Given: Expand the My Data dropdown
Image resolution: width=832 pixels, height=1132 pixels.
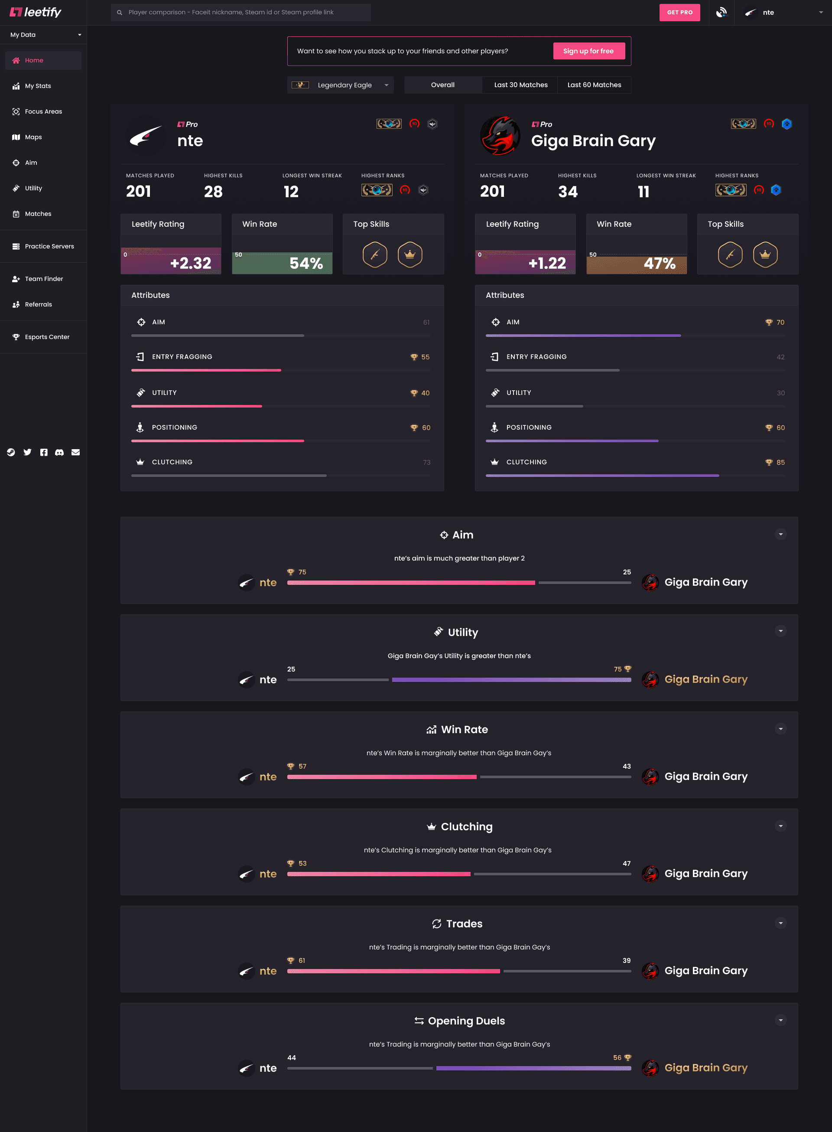Looking at the screenshot, I should pyautogui.click(x=45, y=35).
